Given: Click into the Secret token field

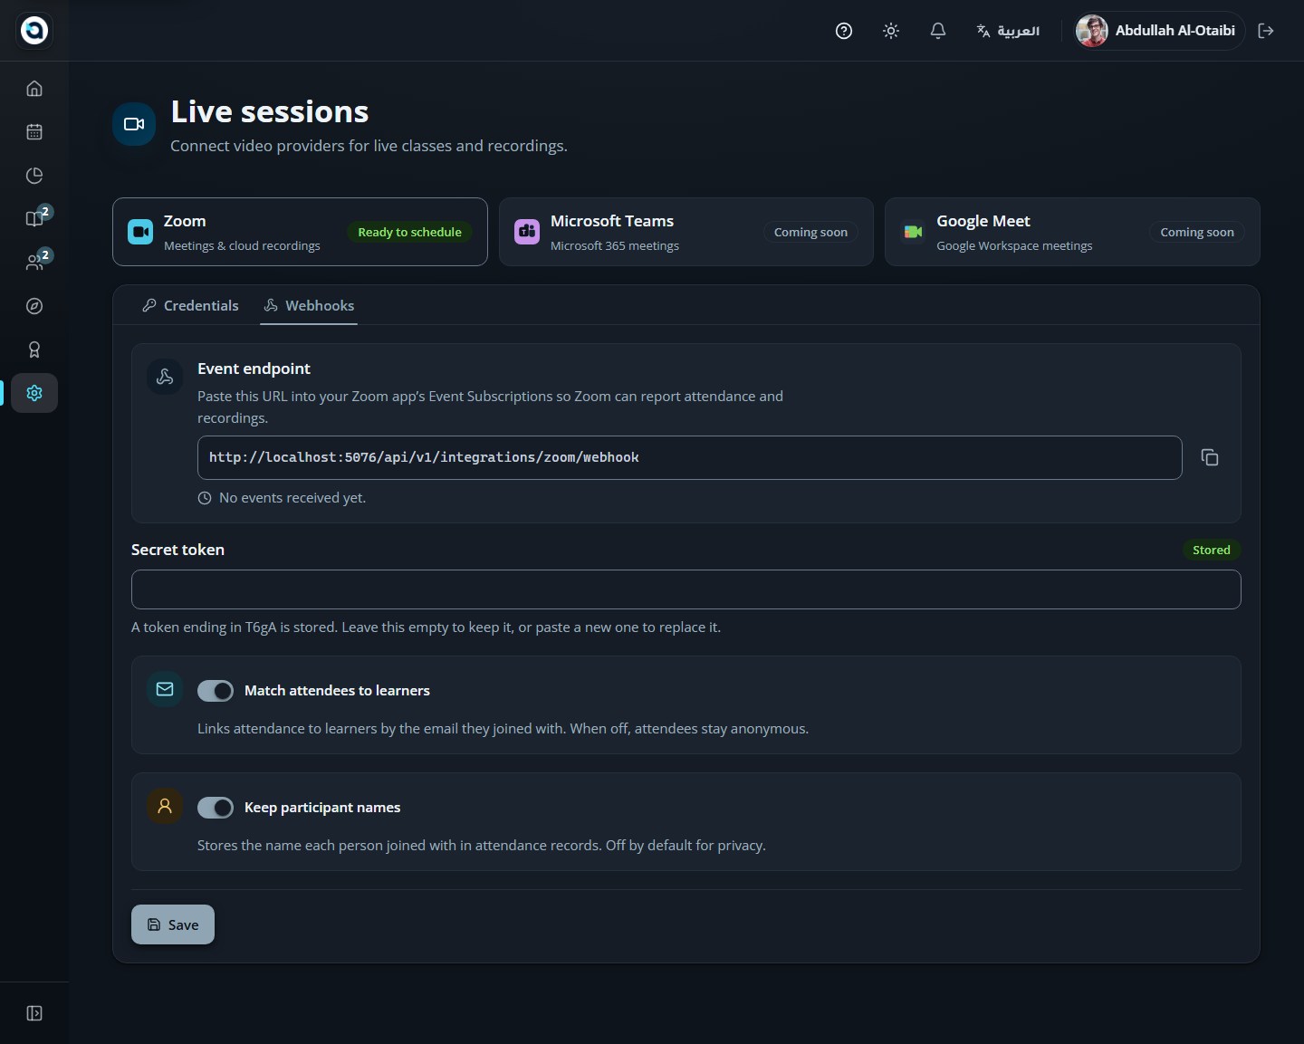Looking at the screenshot, I should coord(686,589).
